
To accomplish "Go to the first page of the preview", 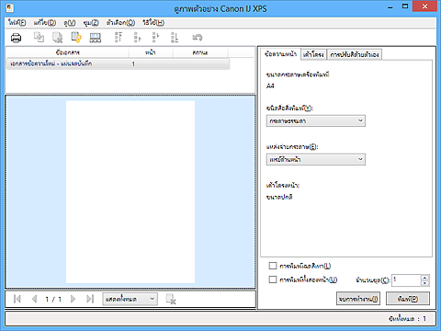I will pos(17,299).
